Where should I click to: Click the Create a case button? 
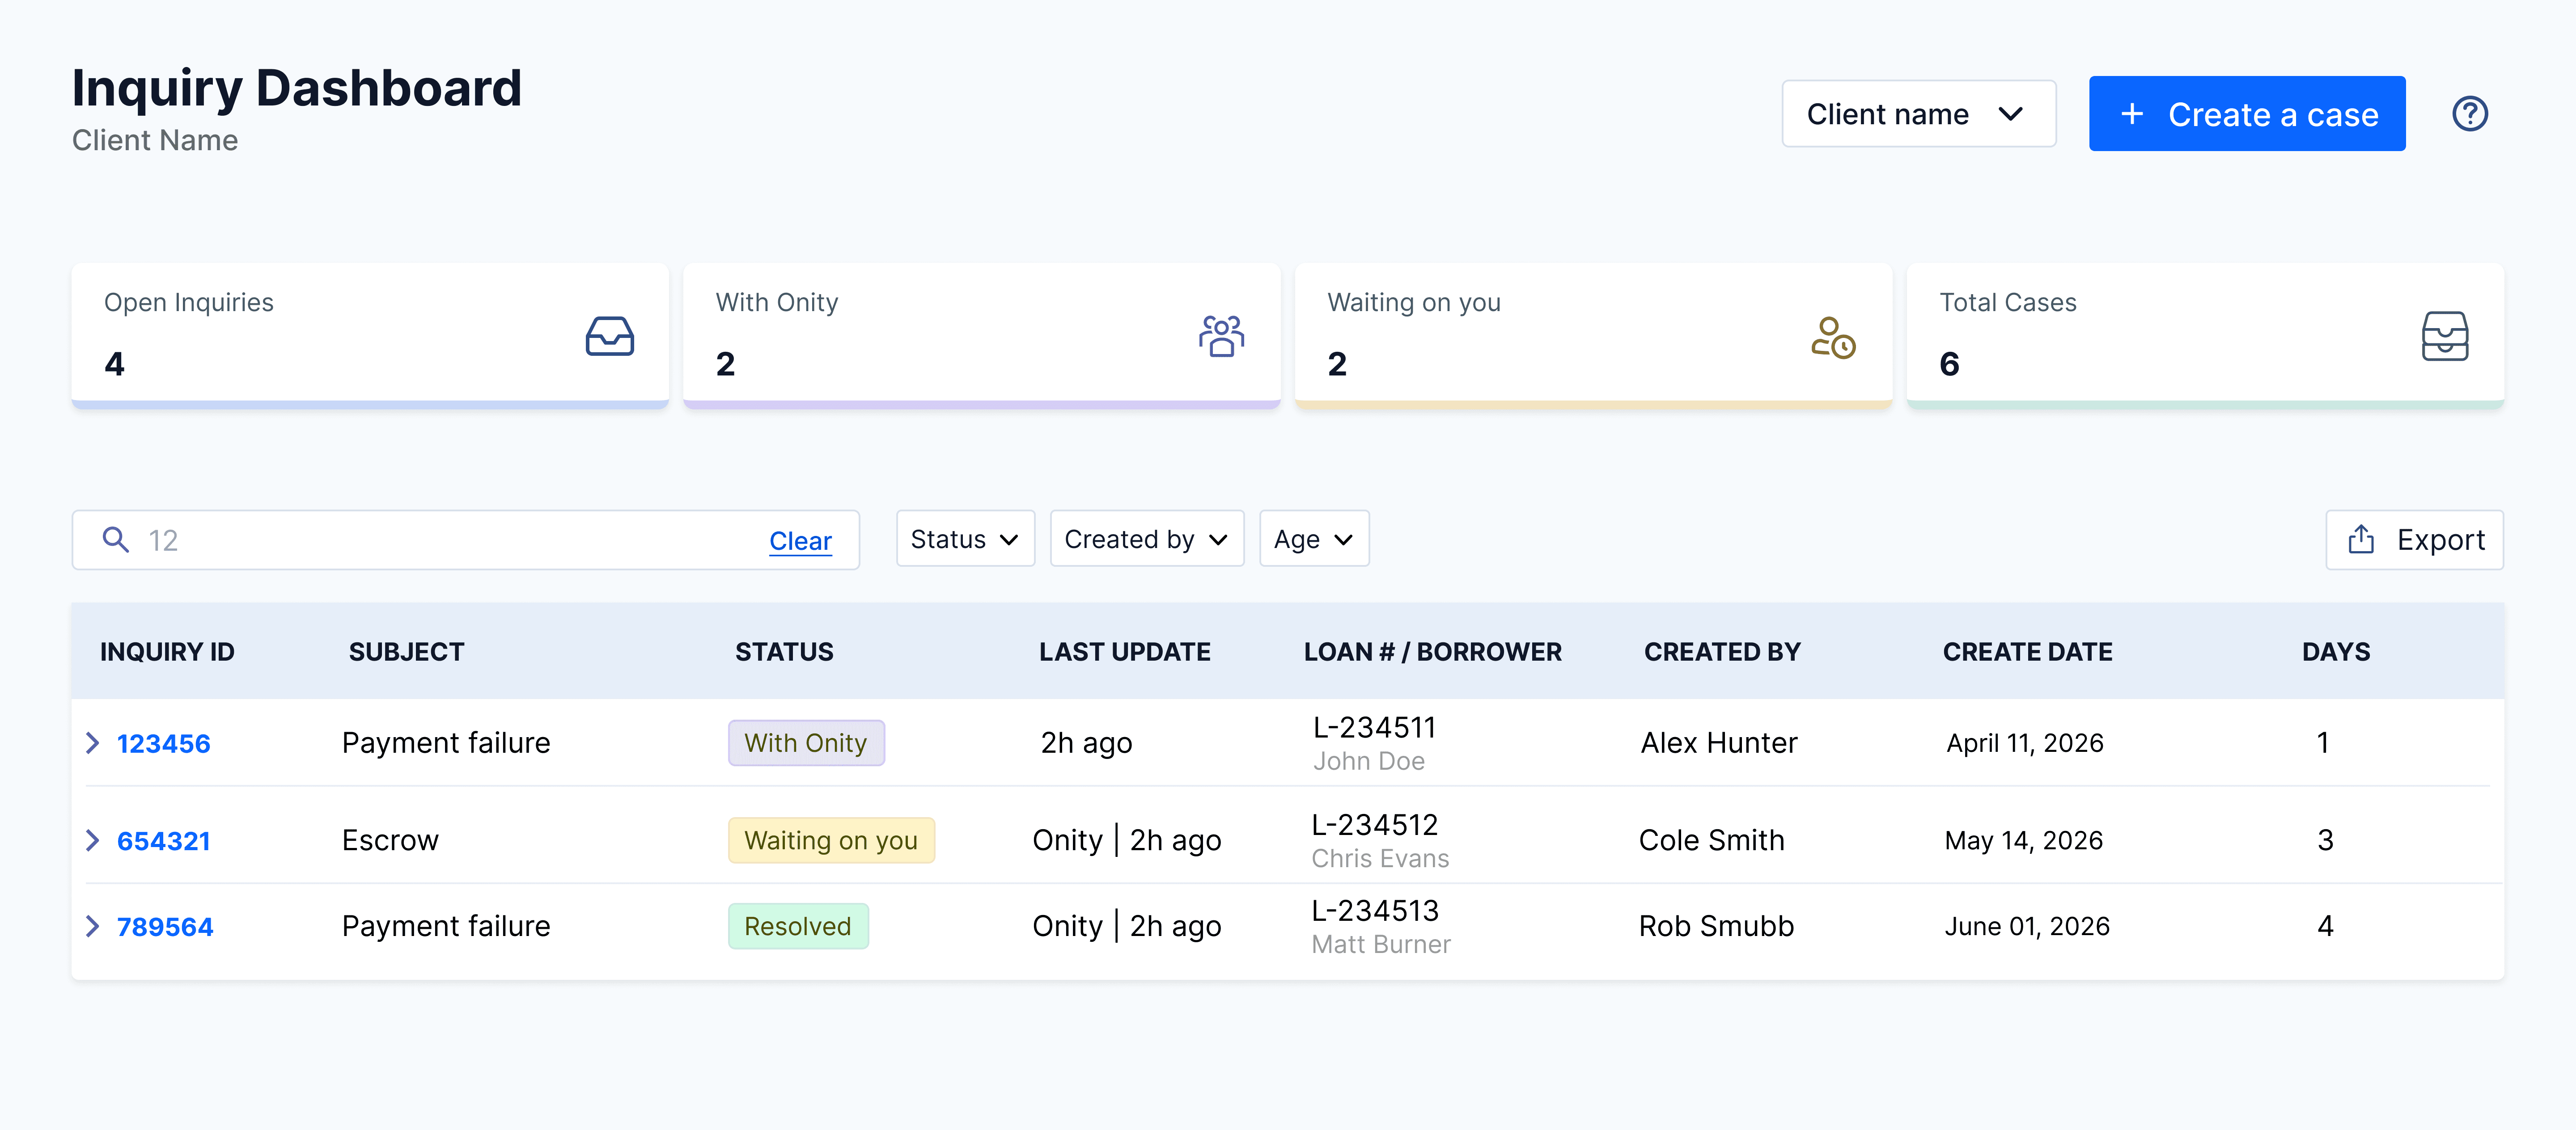(2246, 114)
